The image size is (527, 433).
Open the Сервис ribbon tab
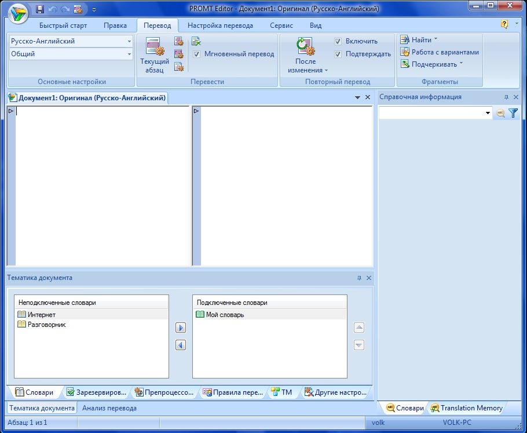(281, 26)
